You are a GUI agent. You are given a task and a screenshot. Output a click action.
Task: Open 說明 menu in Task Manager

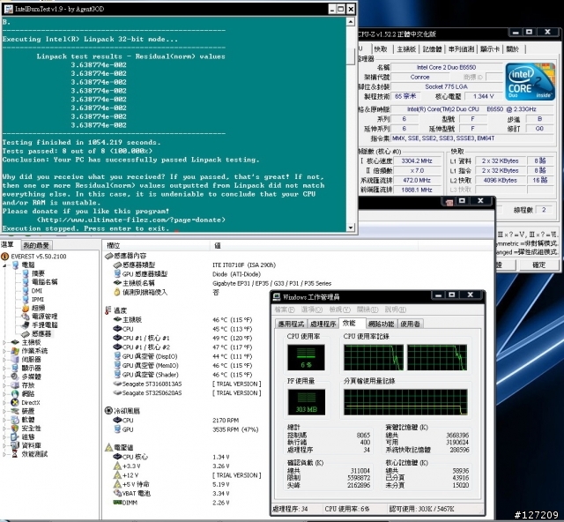tap(396, 309)
